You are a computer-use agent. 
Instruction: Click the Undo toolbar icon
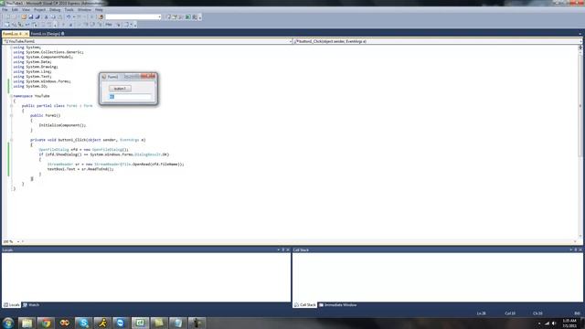[x=69, y=16]
